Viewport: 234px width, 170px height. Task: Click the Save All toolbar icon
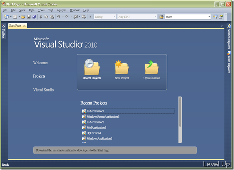coord(34,17)
